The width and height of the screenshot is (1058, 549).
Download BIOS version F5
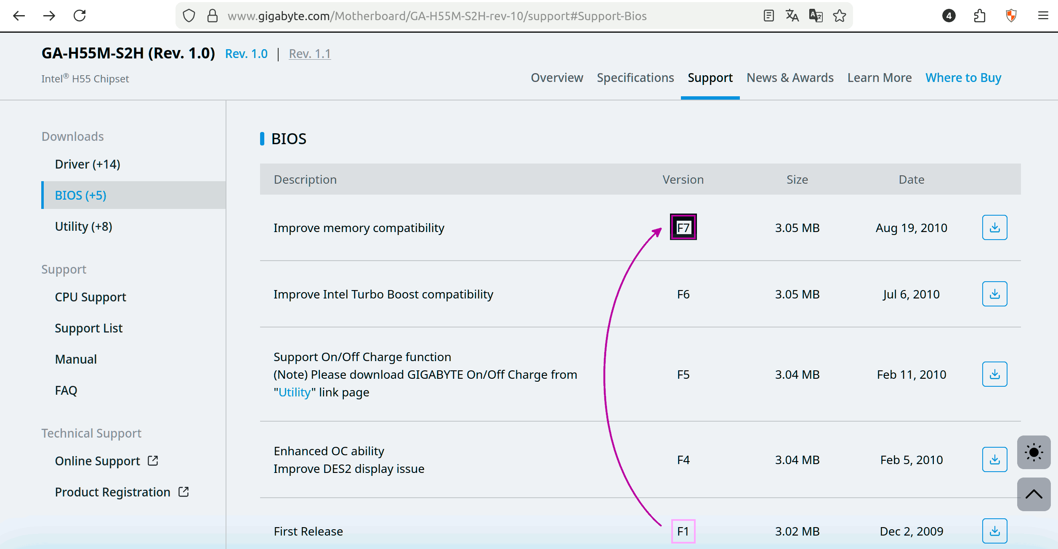point(994,374)
